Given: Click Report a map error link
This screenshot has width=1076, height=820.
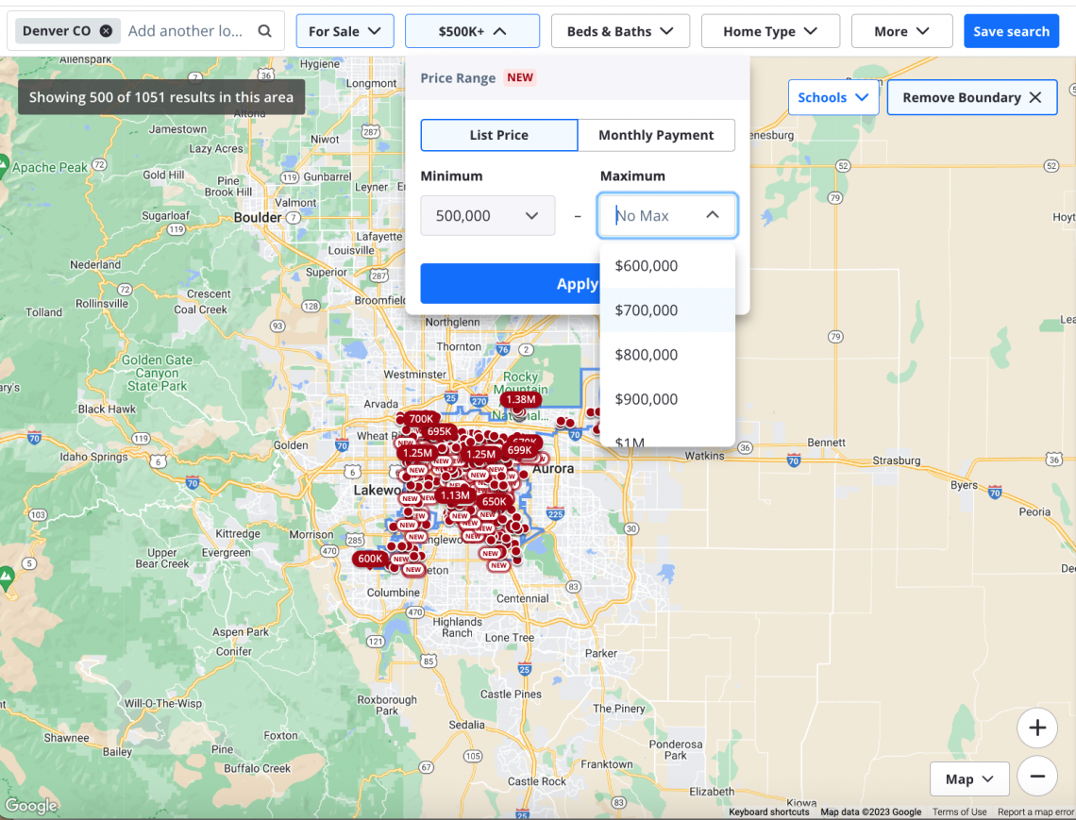Looking at the screenshot, I should click(x=1035, y=812).
